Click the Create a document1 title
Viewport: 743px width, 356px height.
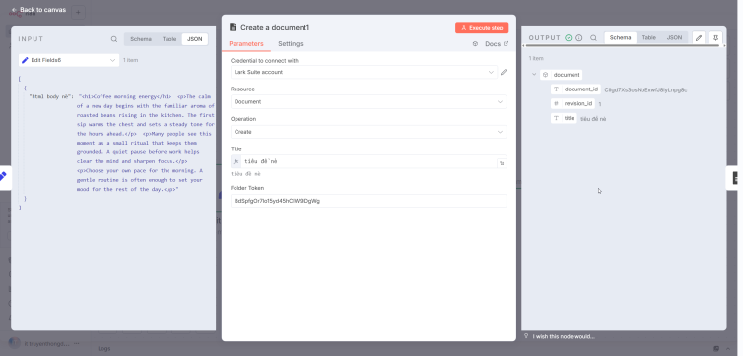275,28
